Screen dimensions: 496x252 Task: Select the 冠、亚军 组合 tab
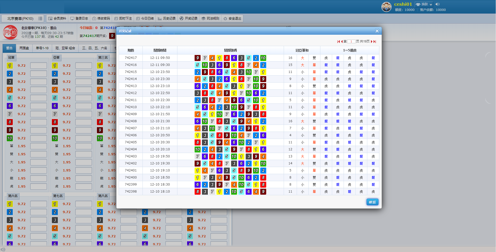coord(65,48)
